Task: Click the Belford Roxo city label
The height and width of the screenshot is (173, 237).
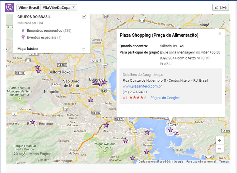Action: 59,72
